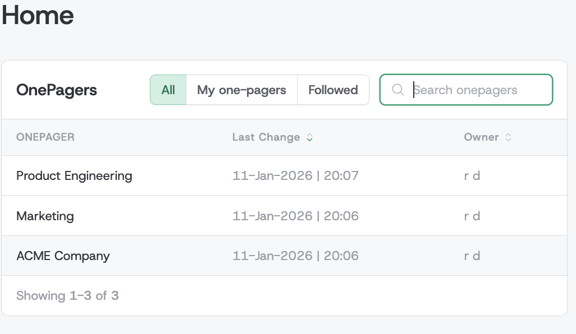
Task: Open the Marketing onepager
Action: 45,216
